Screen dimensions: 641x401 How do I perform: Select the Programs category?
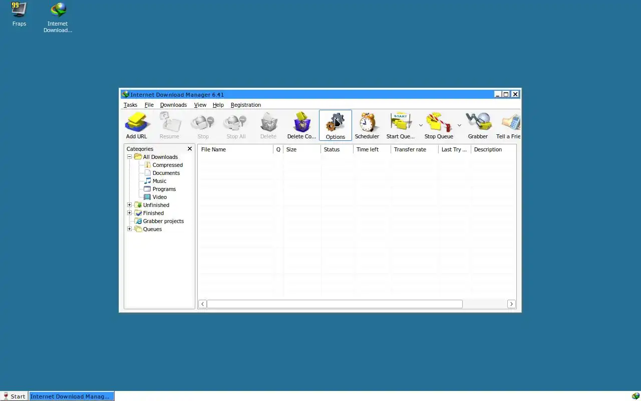[x=160, y=189]
